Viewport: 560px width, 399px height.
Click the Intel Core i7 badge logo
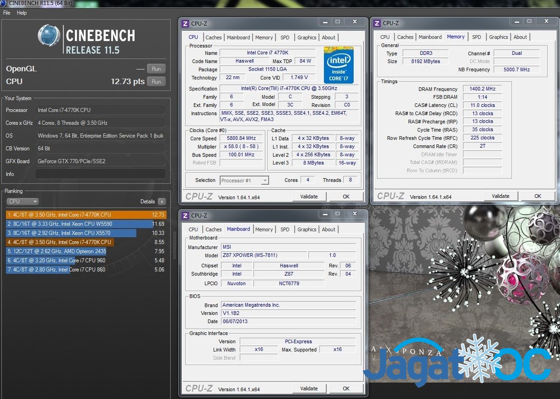339,64
